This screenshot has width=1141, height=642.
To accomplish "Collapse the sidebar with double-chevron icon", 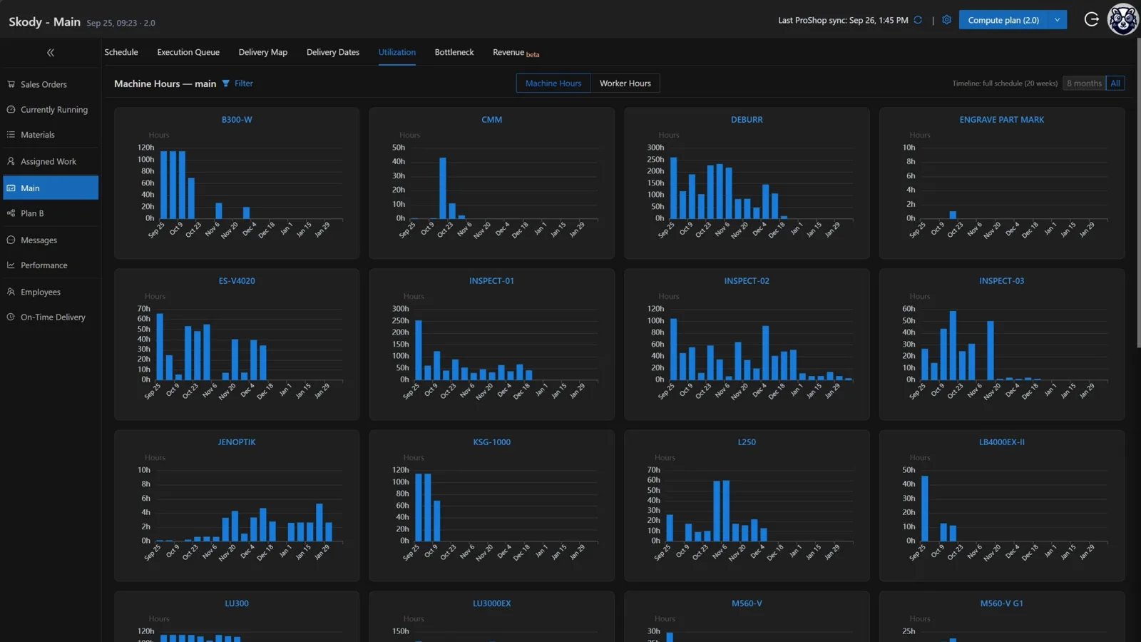I will (x=50, y=53).
